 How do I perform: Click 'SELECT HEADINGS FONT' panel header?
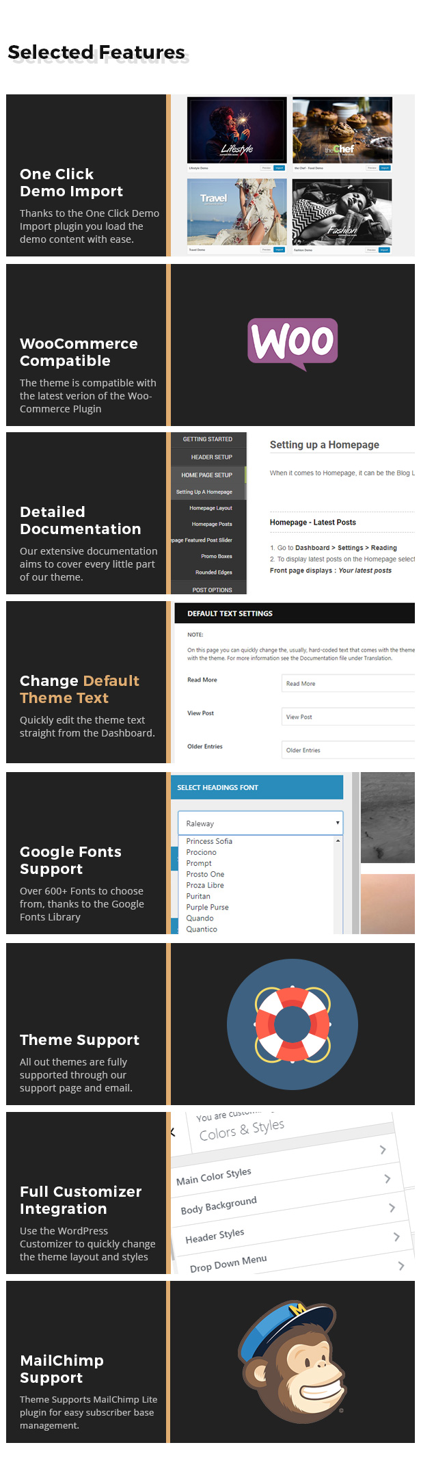tap(217, 788)
